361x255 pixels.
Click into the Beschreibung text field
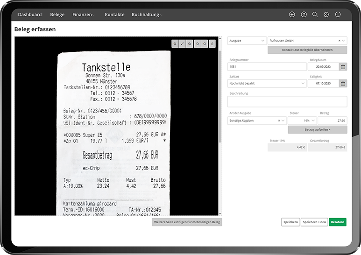(287, 102)
